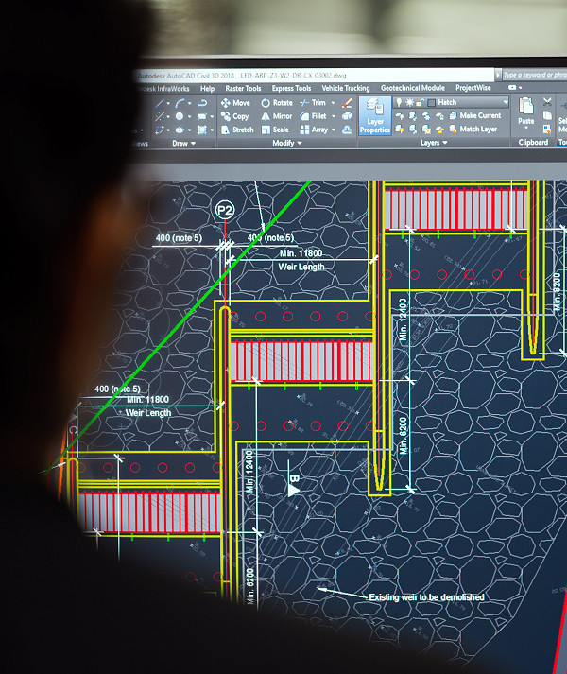
Task: Toggle the Hatch layer light bulb on/off
Action: [x=399, y=102]
